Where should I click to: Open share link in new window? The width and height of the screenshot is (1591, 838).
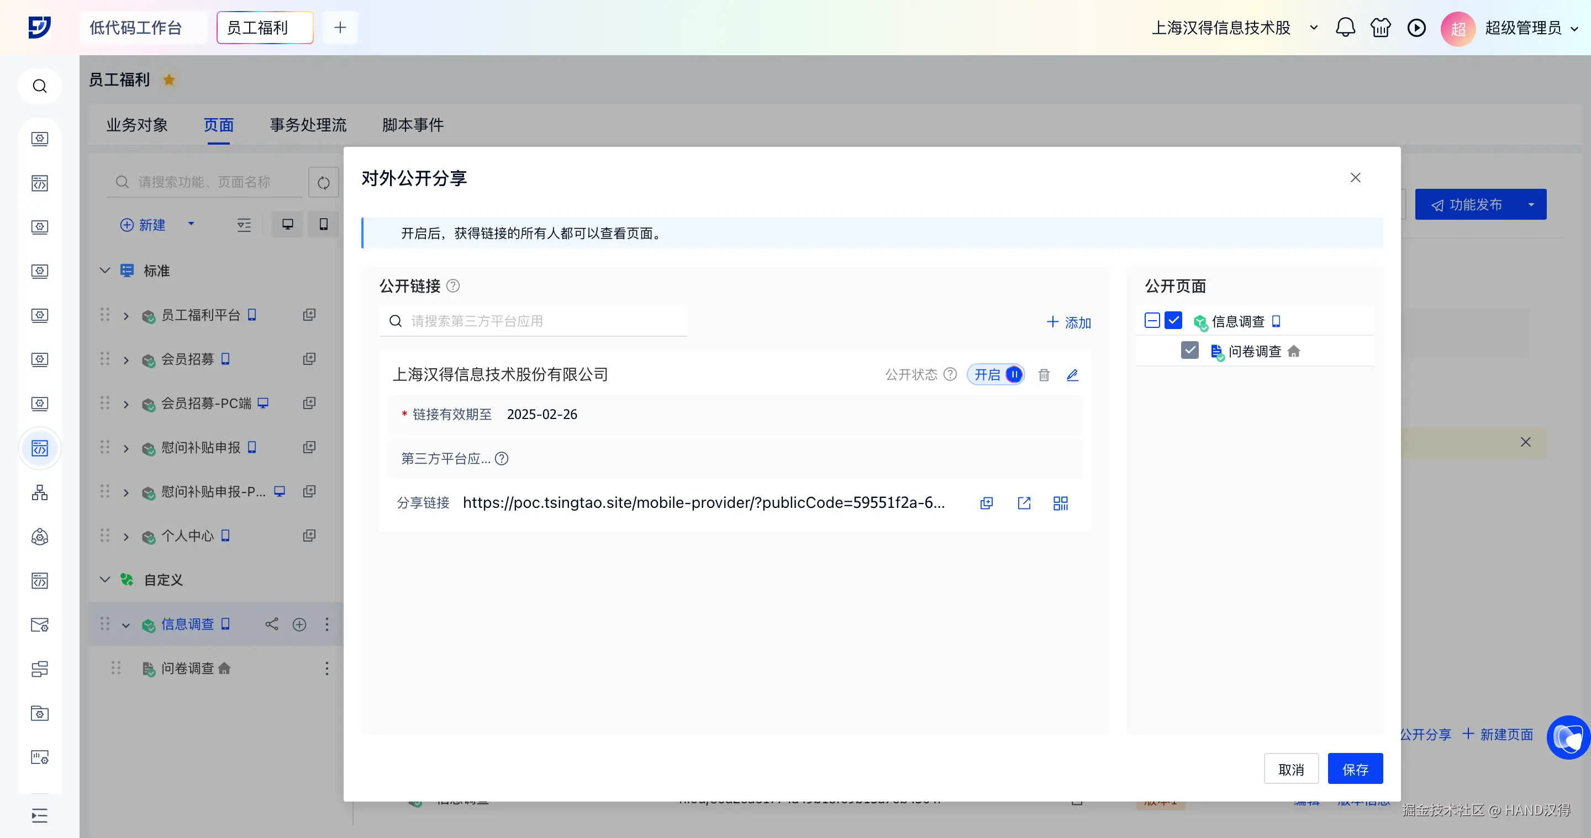(1024, 503)
